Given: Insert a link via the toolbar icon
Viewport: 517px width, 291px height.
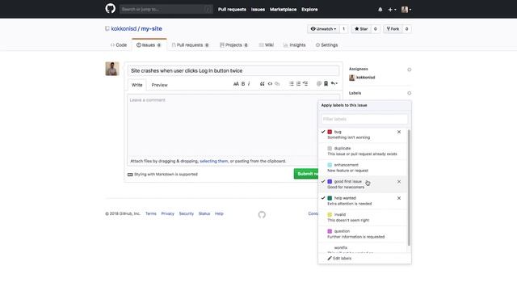Looking at the screenshot, I should point(277,84).
